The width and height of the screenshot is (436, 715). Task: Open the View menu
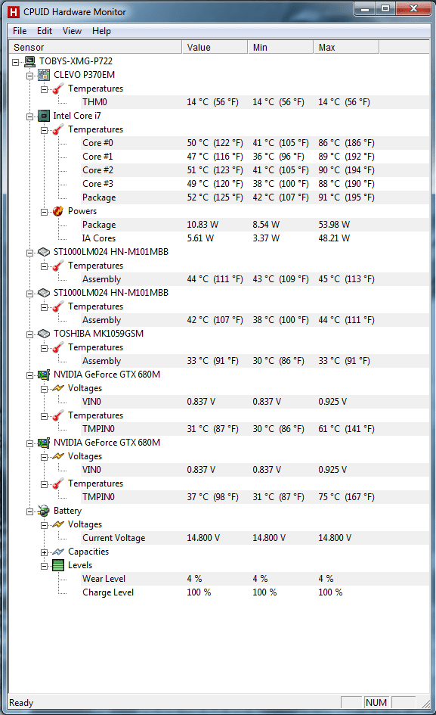pos(72,31)
